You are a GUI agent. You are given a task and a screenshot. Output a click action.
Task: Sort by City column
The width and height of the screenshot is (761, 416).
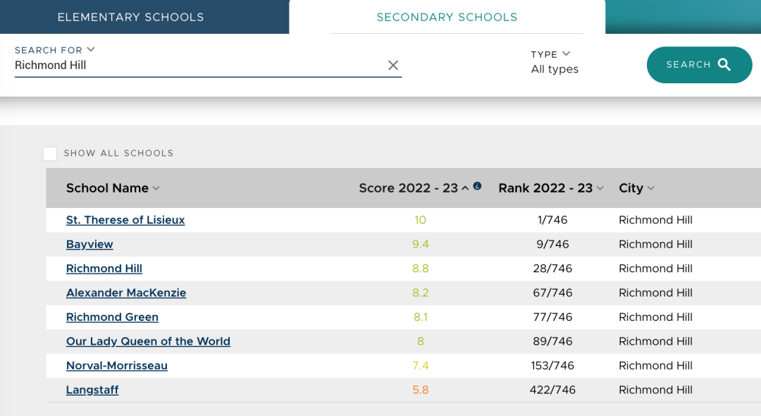[x=636, y=188]
